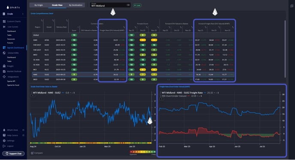Sort by current Freight Rate column
The height and width of the screenshot is (160, 295).
pyautogui.click(x=112, y=30)
